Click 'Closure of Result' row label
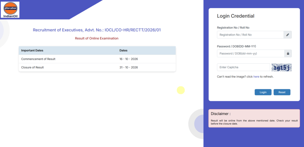The image size is (304, 147). 32,67
